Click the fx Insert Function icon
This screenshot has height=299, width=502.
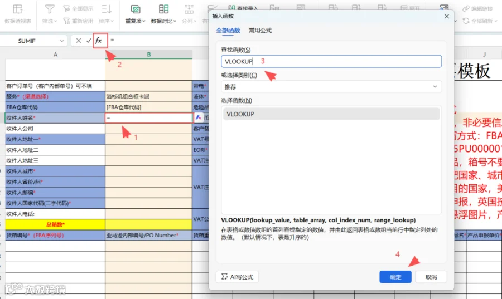100,41
